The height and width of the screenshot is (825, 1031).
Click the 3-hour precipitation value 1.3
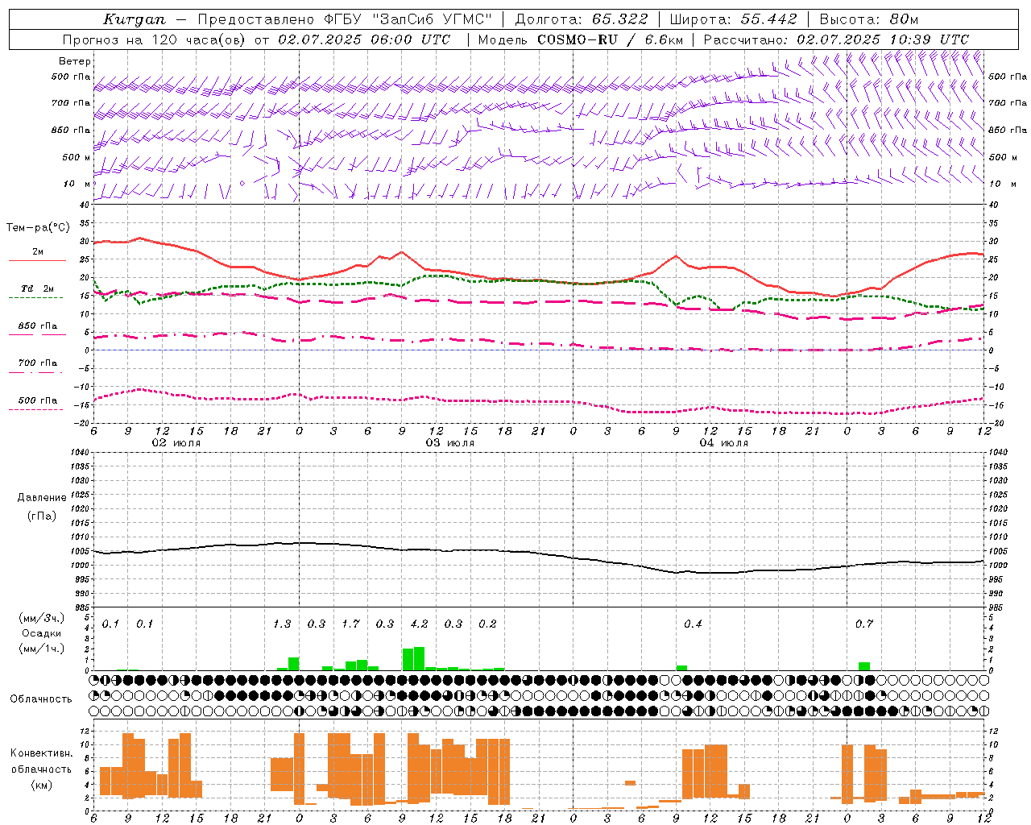pyautogui.click(x=282, y=624)
